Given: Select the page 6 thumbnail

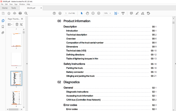Looking at the screenshot, I should [16, 98].
